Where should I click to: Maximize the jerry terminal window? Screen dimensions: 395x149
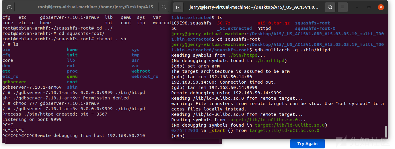(369, 7)
